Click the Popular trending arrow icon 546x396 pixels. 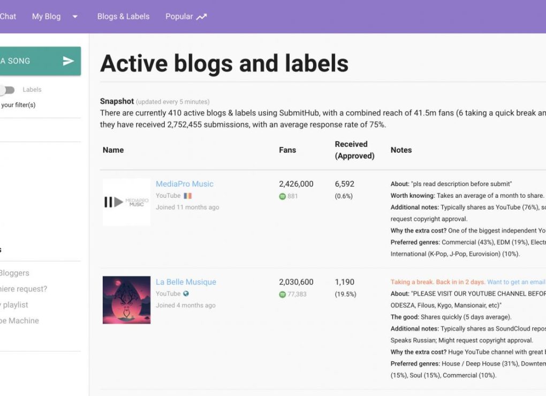point(202,17)
